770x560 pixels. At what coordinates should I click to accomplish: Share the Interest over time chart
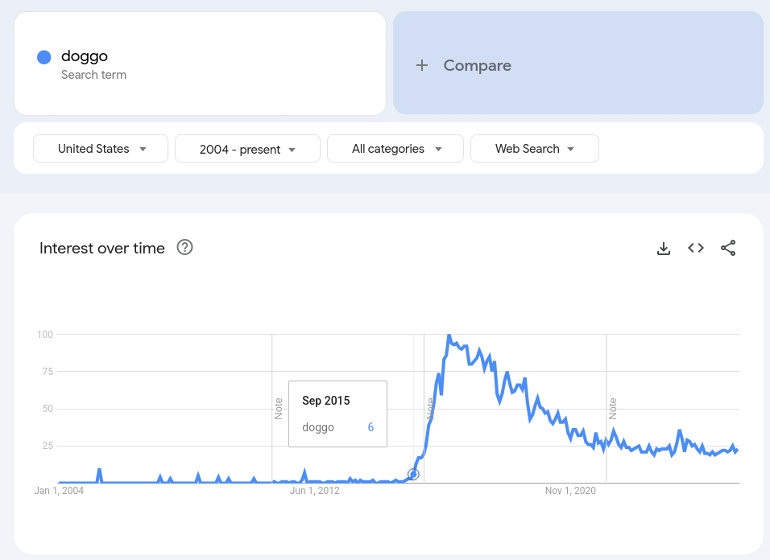coord(728,248)
